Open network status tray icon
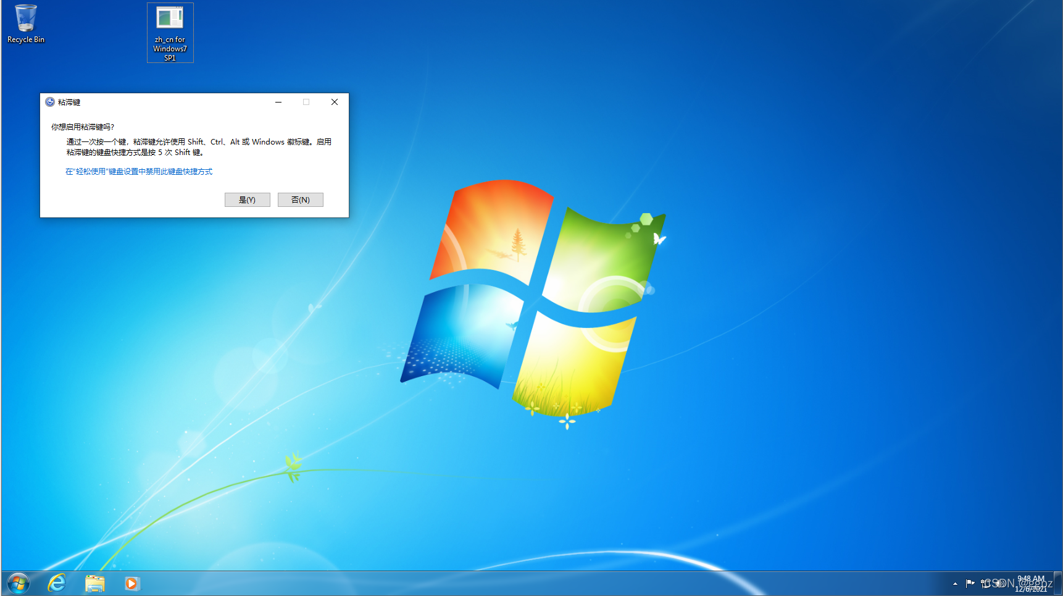Viewport: 1063px width, 596px height. (x=985, y=583)
